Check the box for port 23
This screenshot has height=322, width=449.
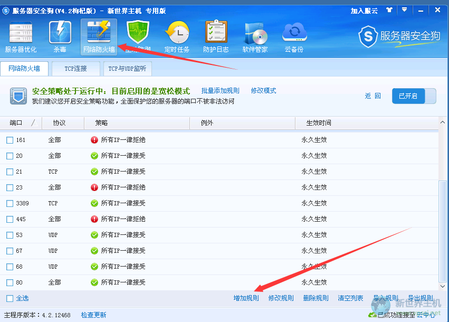(x=9, y=187)
